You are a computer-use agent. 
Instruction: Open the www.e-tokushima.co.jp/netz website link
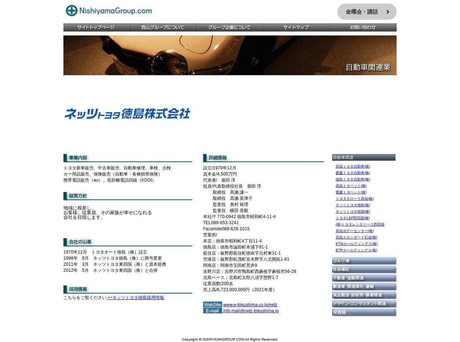[x=250, y=305]
